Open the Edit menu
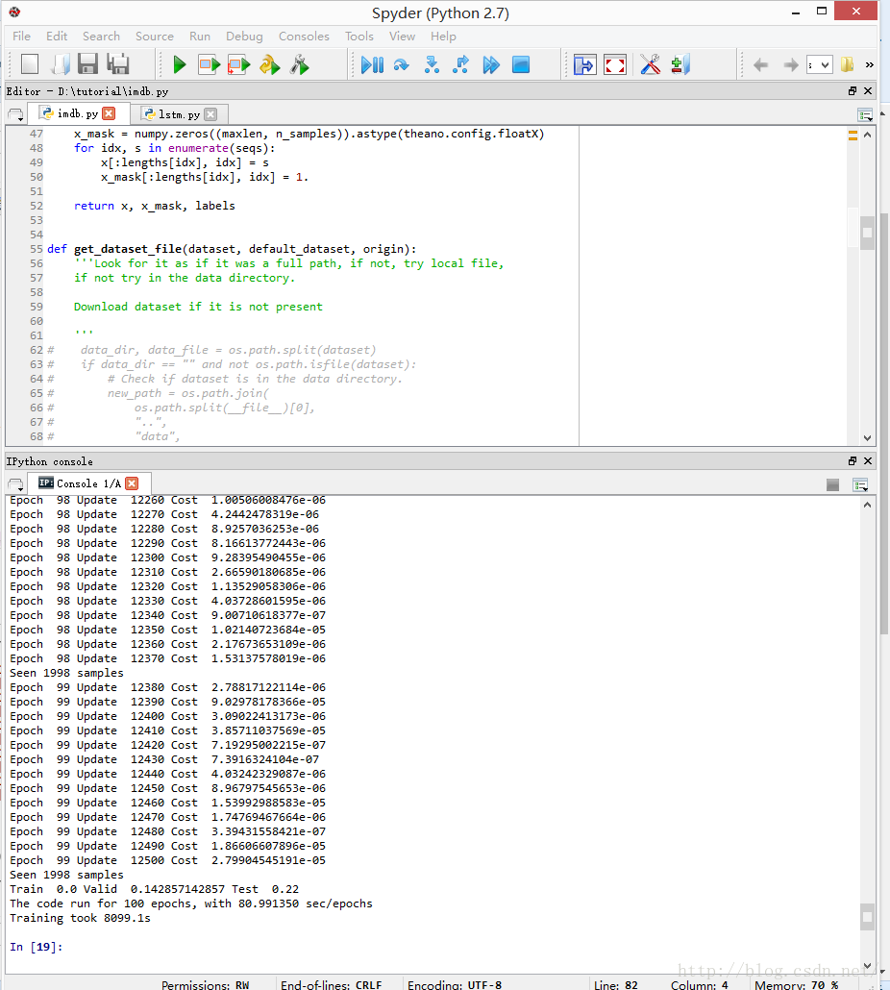The image size is (890, 990). (x=57, y=36)
